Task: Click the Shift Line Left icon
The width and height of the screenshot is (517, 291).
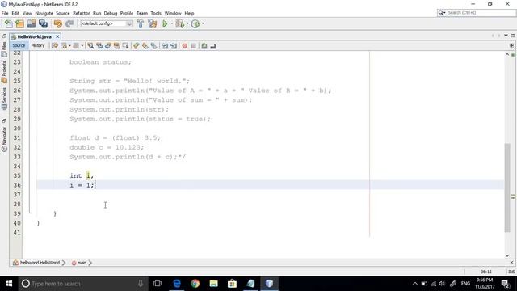Action: point(165,46)
